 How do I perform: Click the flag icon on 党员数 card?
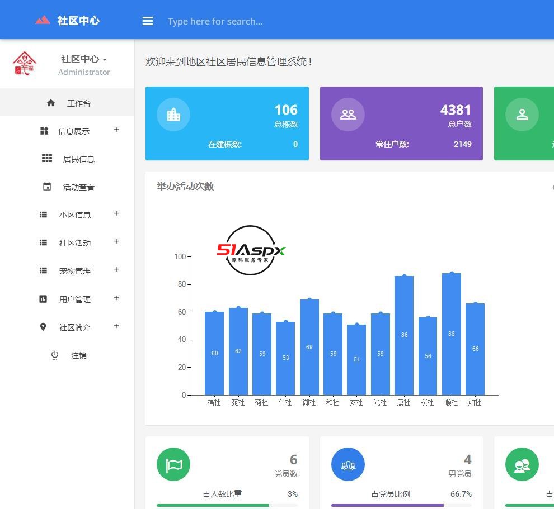pos(173,464)
